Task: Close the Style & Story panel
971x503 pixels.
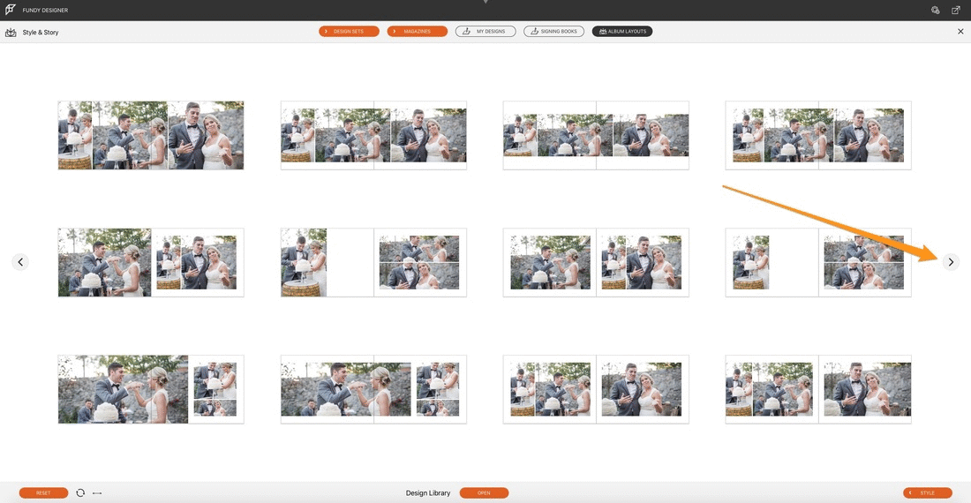Action: [960, 32]
